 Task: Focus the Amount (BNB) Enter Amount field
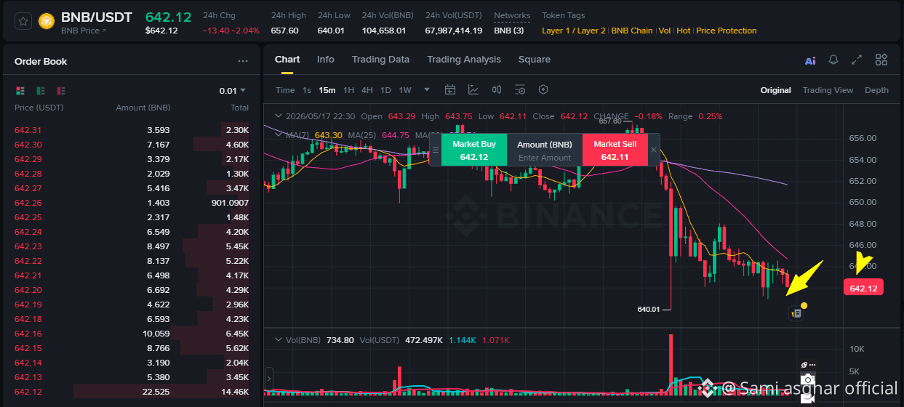(545, 158)
